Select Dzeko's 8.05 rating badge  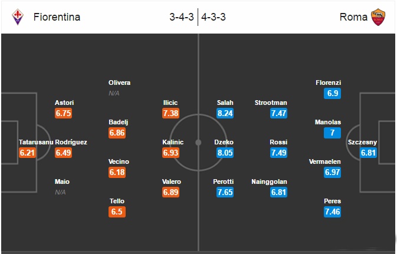[x=225, y=153]
